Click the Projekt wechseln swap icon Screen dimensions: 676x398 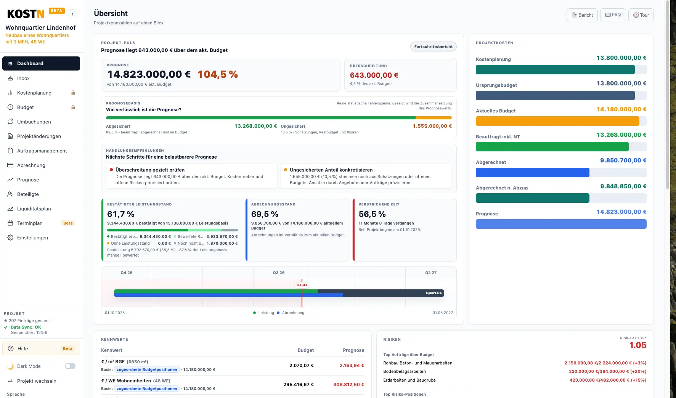click(10, 381)
